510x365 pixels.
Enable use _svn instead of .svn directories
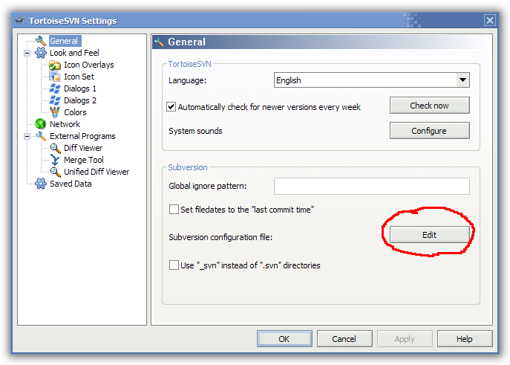[x=174, y=265]
